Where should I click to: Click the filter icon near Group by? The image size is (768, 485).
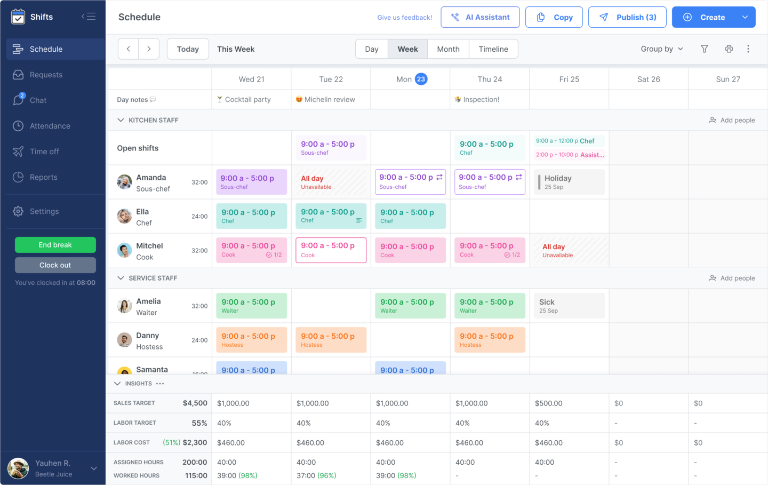(x=705, y=49)
